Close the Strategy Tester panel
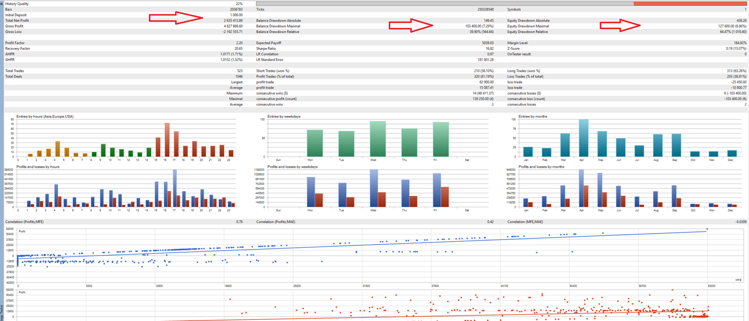Screen dimensions: 749x321 click(x=2, y=4)
